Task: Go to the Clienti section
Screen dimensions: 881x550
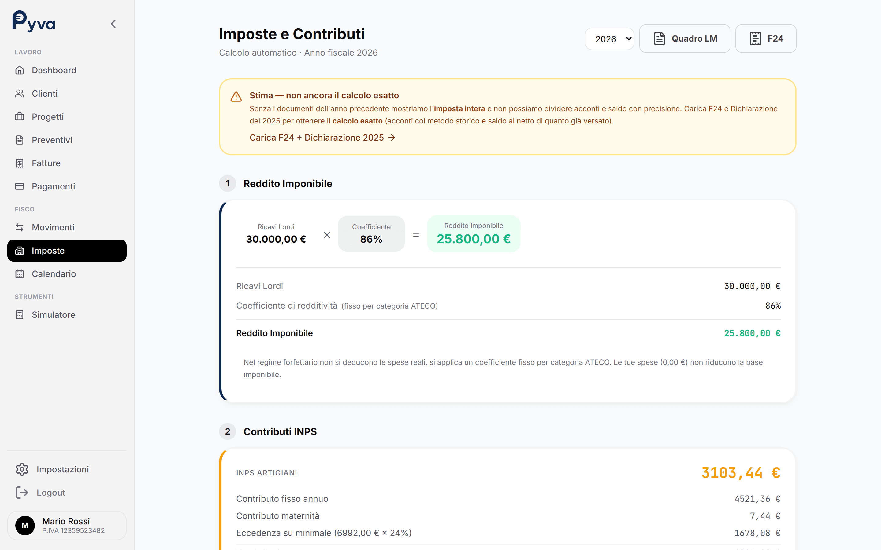Action: [x=67, y=94]
